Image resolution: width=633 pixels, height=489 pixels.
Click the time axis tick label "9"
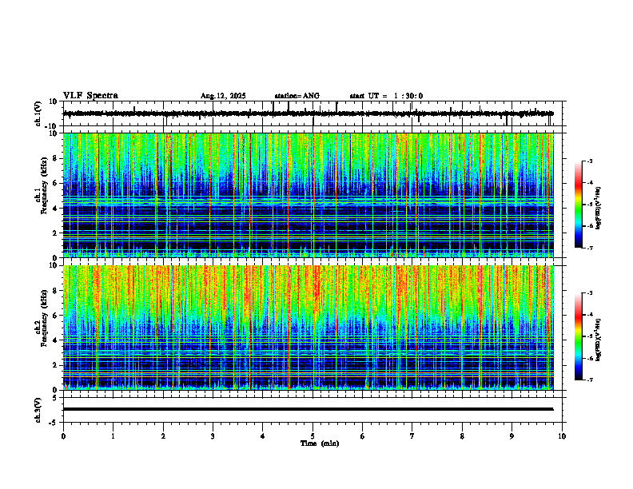512,436
